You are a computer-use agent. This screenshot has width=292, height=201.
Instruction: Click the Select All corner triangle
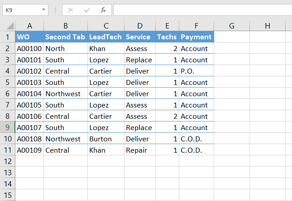coord(10,26)
